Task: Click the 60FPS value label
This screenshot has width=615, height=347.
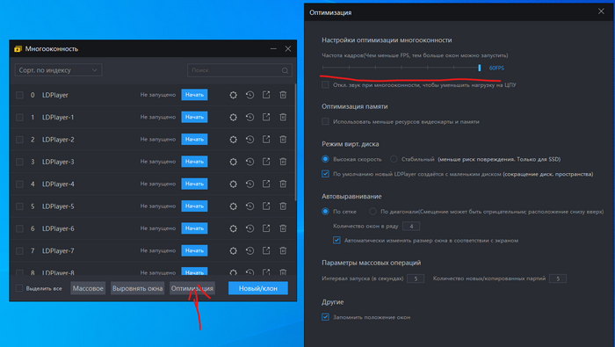Action: (x=496, y=68)
